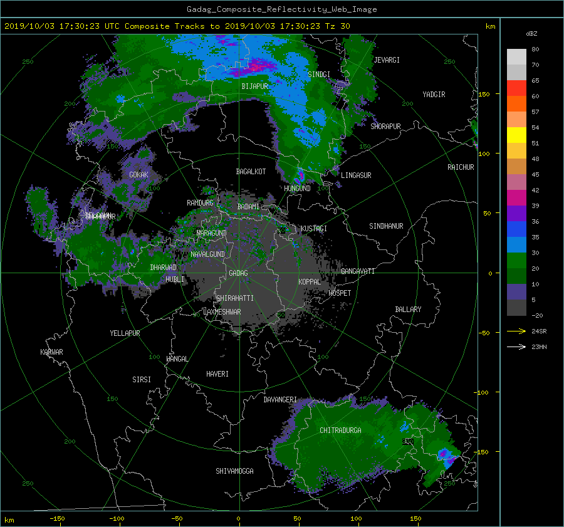This screenshot has height=527, width=564.
Task: Click the YADGIR place label
Action: pos(434,95)
